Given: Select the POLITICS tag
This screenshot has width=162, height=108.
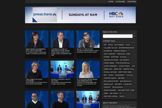Looking at the screenshot, I should [x=130, y=75].
